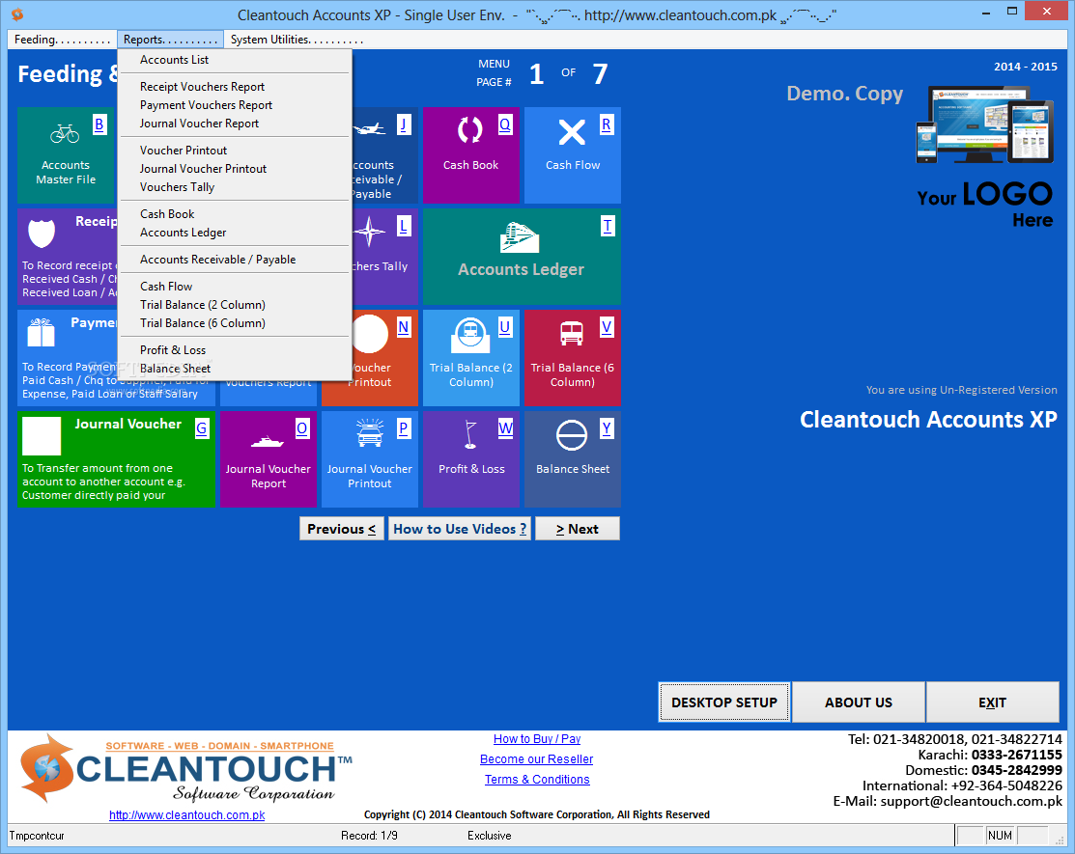Open the Cash Book tile with circular arrows

pyautogui.click(x=471, y=154)
